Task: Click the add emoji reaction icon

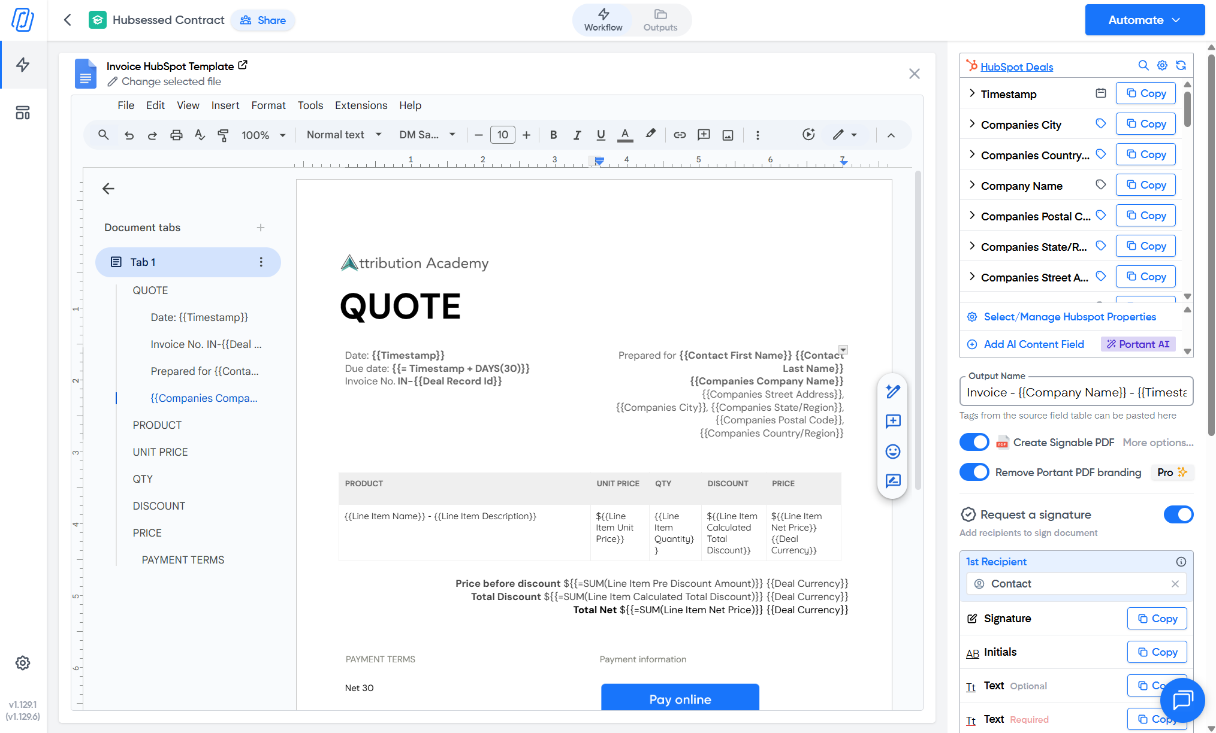Action: coord(892,452)
